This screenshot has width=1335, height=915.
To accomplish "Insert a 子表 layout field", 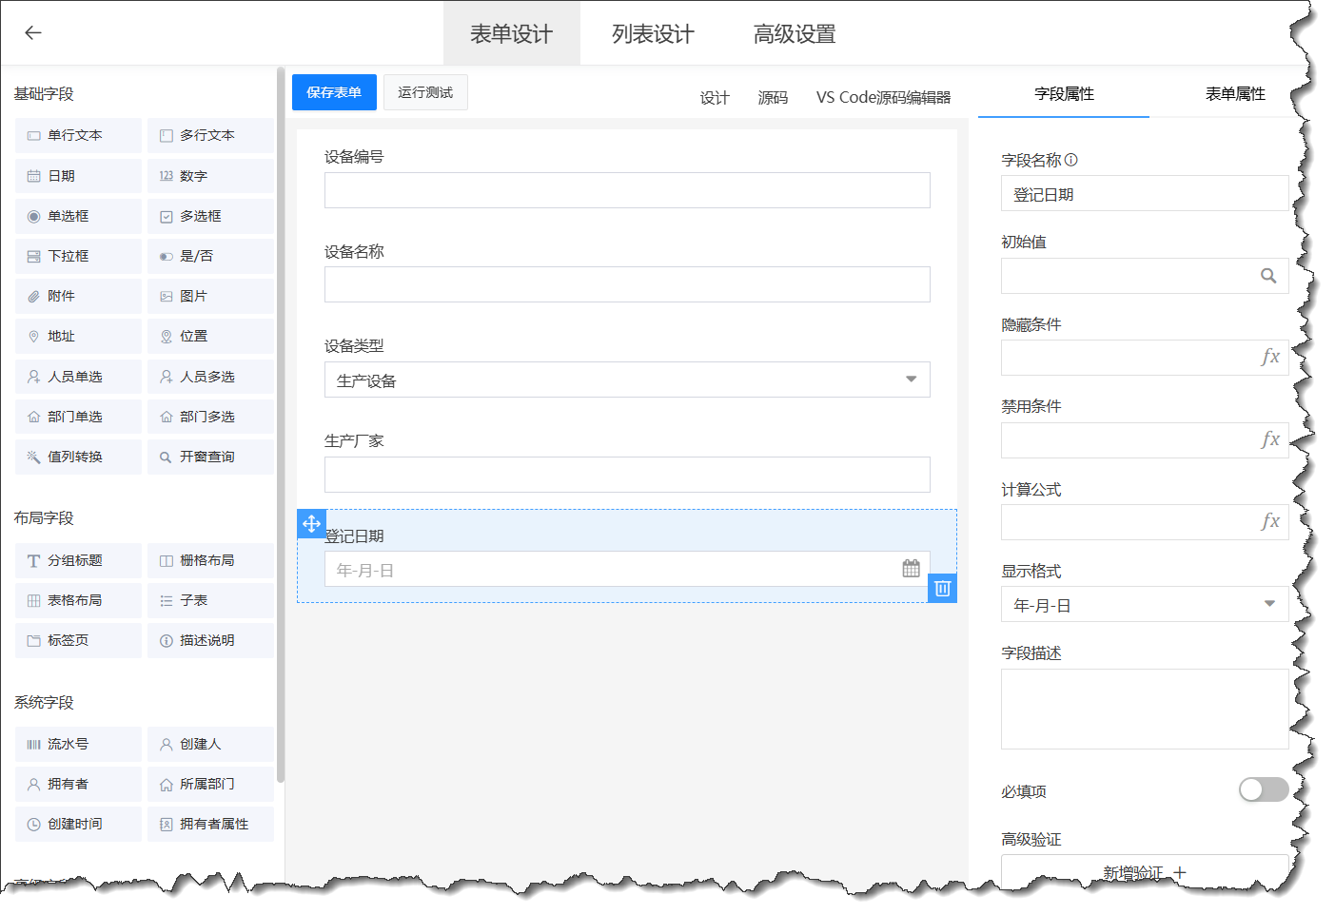I will (x=210, y=600).
